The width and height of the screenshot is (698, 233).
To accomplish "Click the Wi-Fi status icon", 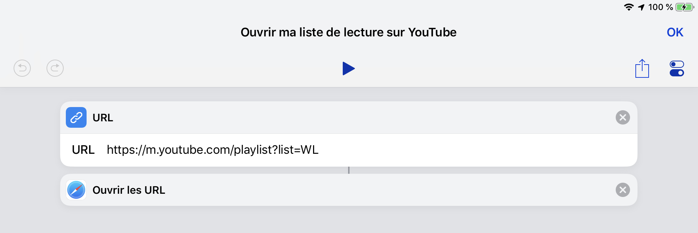I will (628, 6).
